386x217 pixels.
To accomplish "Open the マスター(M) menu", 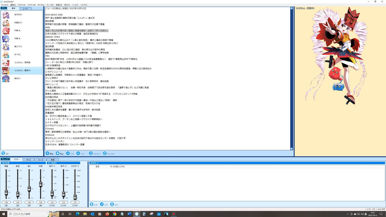I will (x=31, y=5).
